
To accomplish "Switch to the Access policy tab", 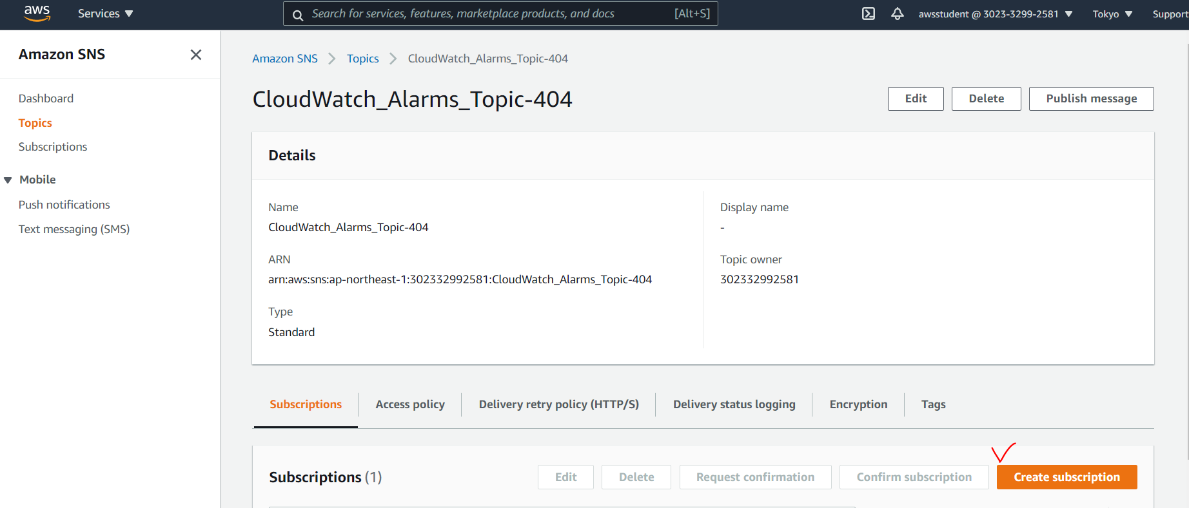I will coord(410,404).
